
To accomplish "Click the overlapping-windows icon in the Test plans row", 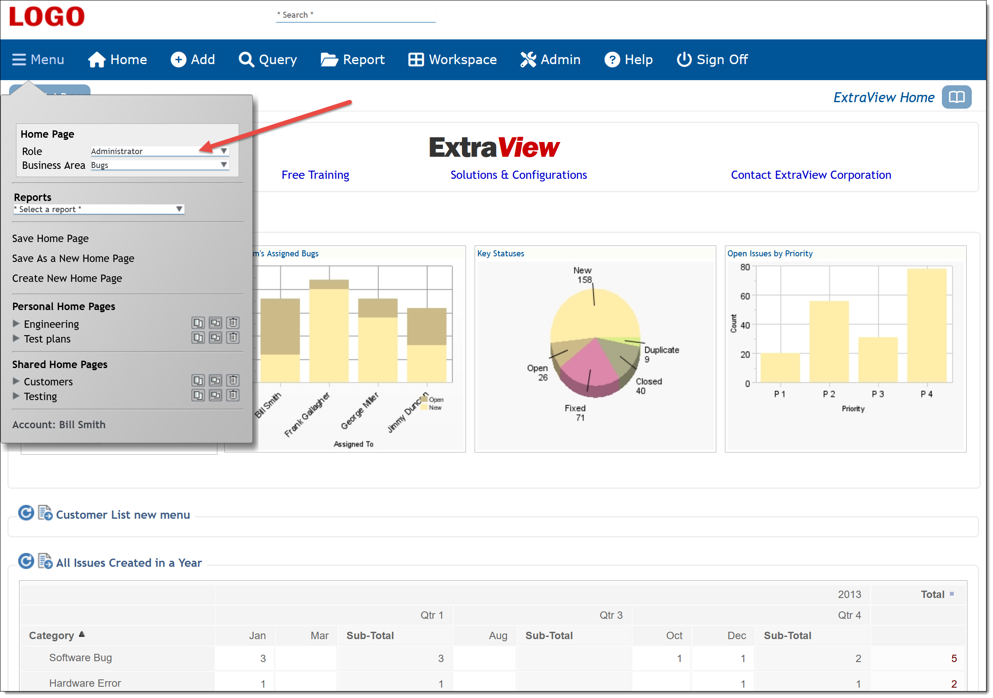I will pyautogui.click(x=215, y=338).
